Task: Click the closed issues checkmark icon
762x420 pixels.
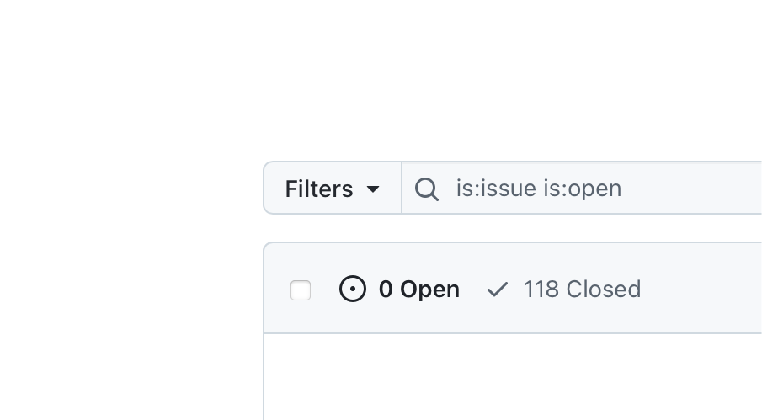Action: pyautogui.click(x=498, y=290)
